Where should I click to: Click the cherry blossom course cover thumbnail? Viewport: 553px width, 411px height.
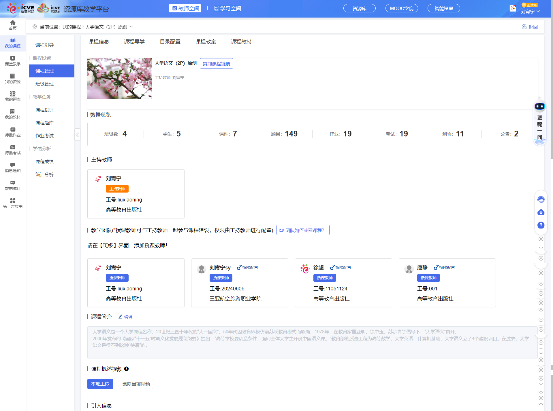(119, 78)
